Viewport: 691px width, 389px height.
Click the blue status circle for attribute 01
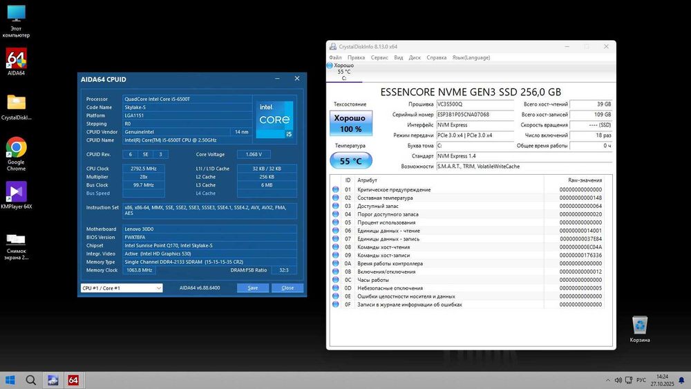[335, 189]
